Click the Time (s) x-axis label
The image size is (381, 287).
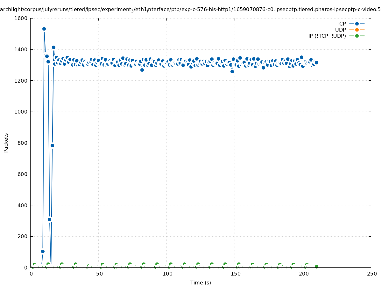(201, 283)
